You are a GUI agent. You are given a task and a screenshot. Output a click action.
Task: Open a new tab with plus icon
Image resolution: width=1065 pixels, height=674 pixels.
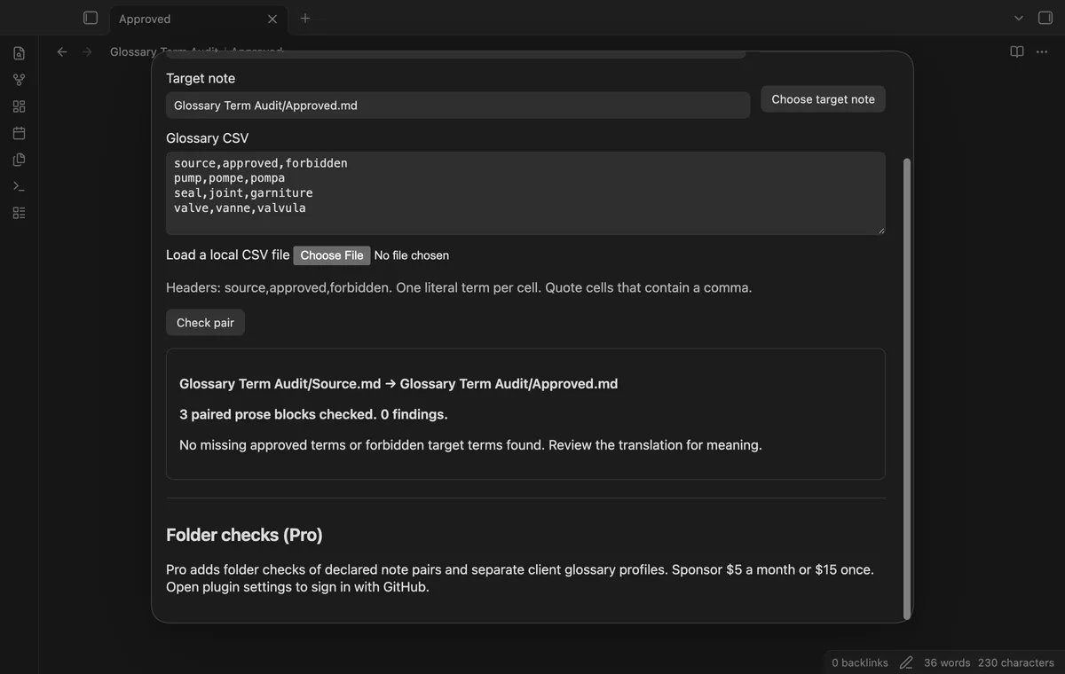tap(305, 18)
